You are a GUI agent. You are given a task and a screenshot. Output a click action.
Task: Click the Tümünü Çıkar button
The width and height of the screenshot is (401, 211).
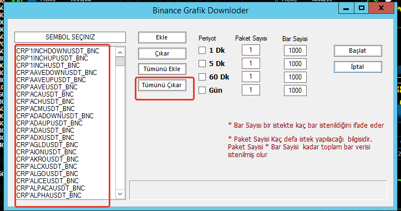tap(162, 86)
